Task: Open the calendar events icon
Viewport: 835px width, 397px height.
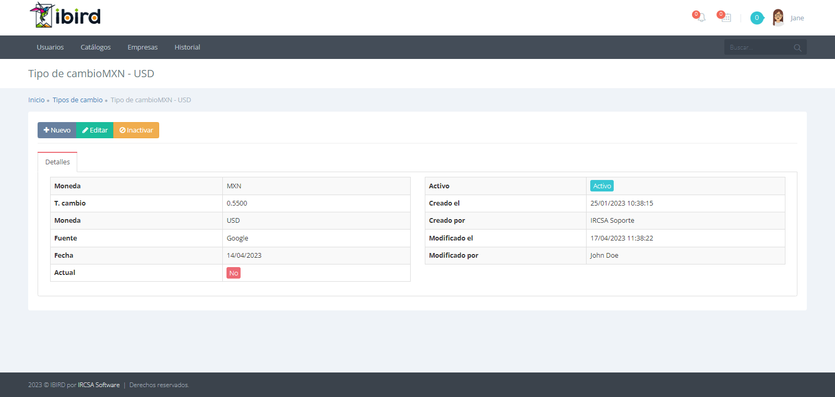Action: (726, 18)
